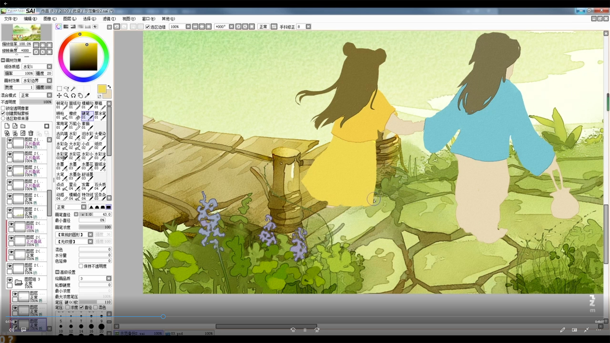Choose the 水墨花 brush preset

pyautogui.click(x=87, y=166)
